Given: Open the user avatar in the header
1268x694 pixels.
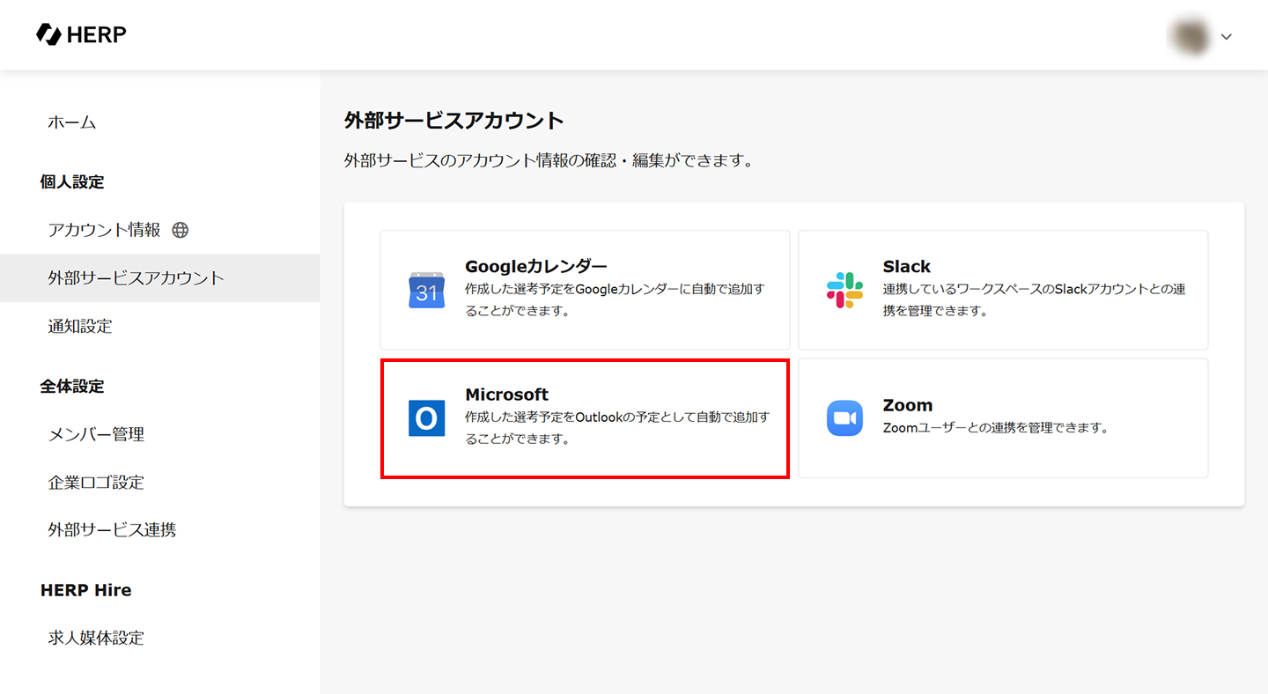Looking at the screenshot, I should point(1188,35).
